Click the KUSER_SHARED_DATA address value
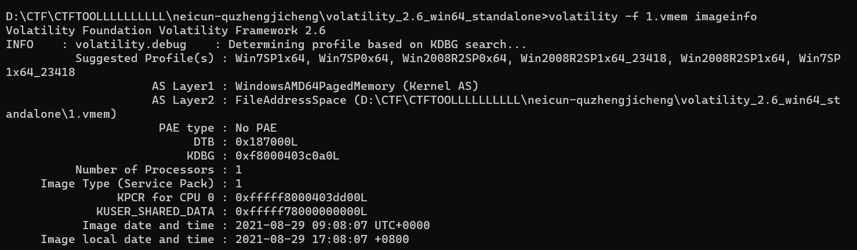The image size is (857, 250). pyautogui.click(x=301, y=211)
